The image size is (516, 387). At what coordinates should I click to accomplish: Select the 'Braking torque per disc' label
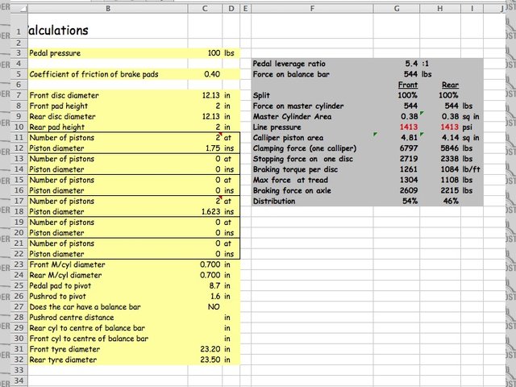click(x=298, y=169)
